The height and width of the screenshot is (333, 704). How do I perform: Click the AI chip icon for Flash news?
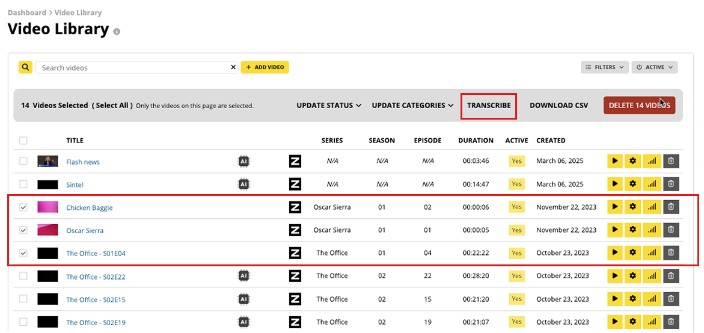click(243, 161)
